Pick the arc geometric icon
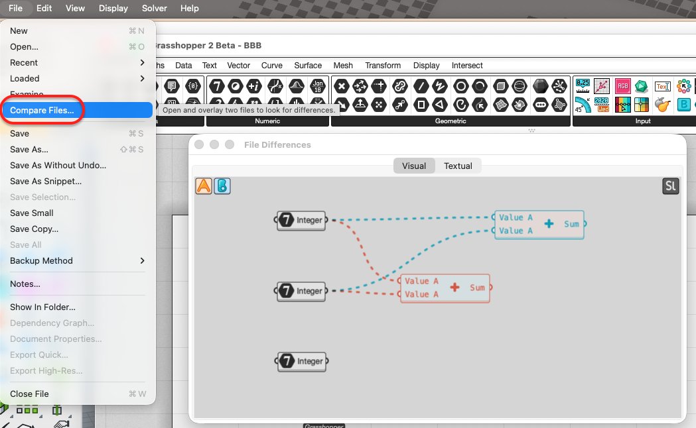Image resolution: width=696 pixels, height=428 pixels. [x=480, y=86]
